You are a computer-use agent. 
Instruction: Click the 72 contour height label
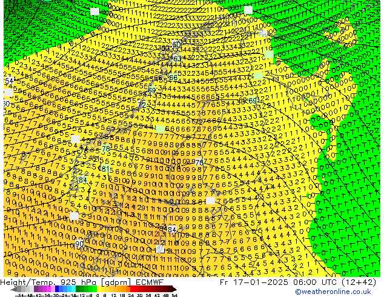tap(142, 105)
